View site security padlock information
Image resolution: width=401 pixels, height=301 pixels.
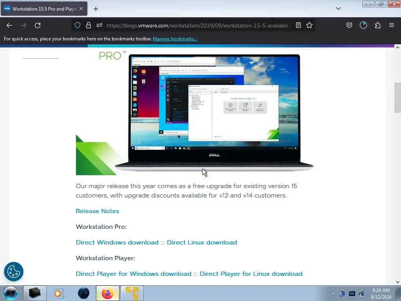(x=89, y=25)
